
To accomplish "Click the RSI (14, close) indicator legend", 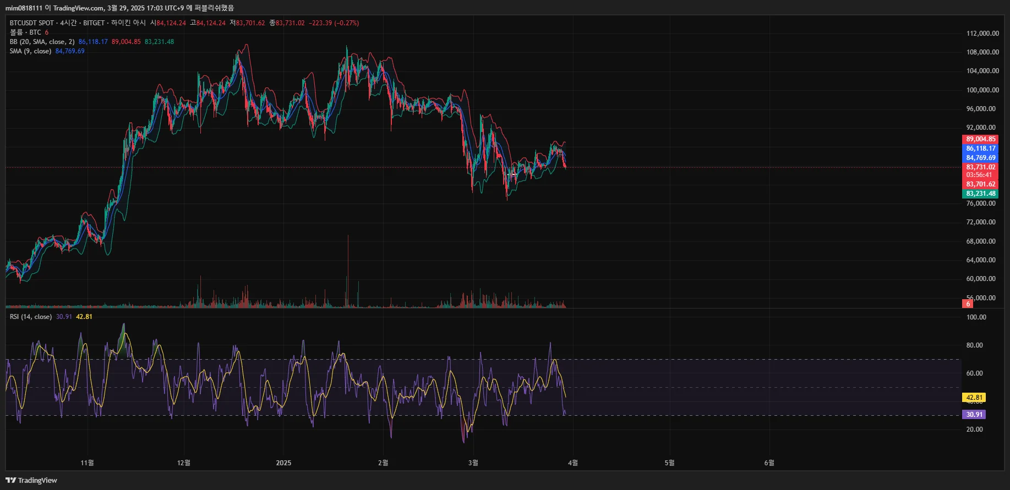I will coord(31,317).
